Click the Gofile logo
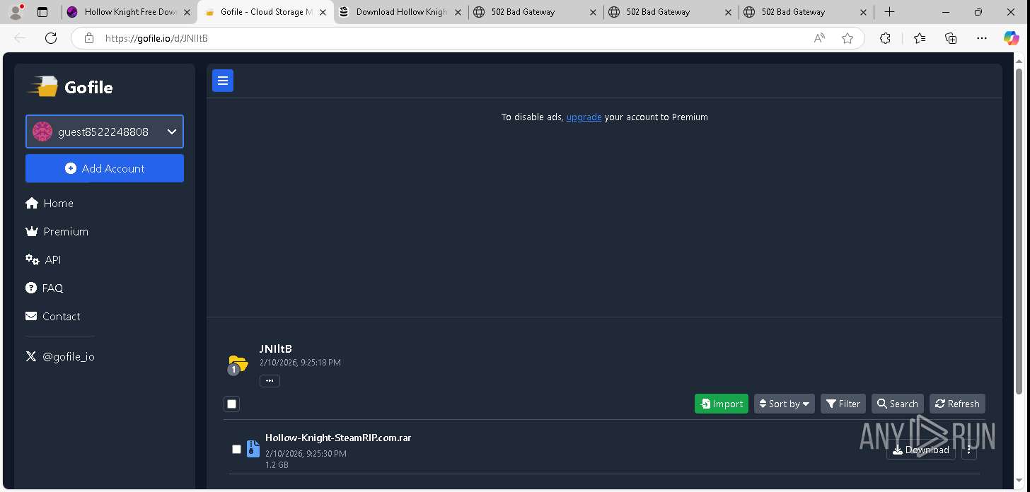The width and height of the screenshot is (1030, 492). 70,87
